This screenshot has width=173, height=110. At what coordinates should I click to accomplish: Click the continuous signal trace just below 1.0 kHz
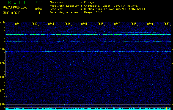tap(88, 51)
